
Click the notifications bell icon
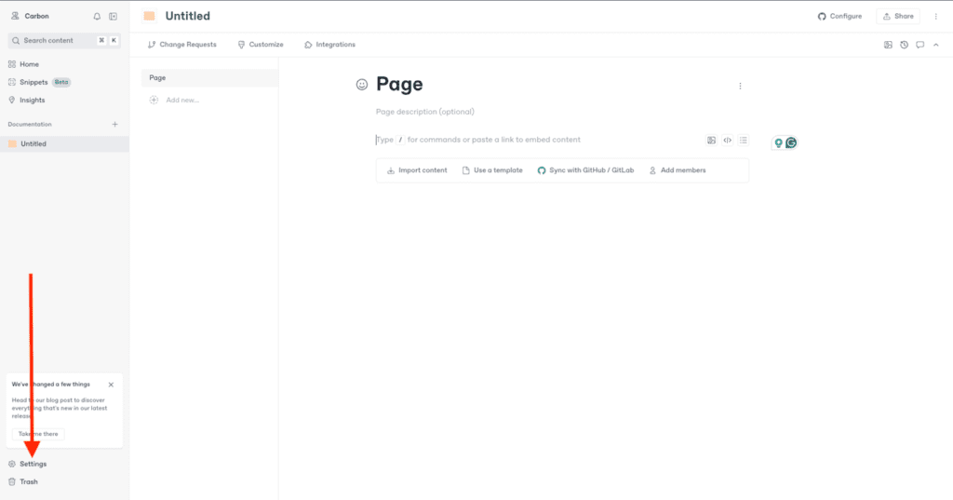click(97, 17)
